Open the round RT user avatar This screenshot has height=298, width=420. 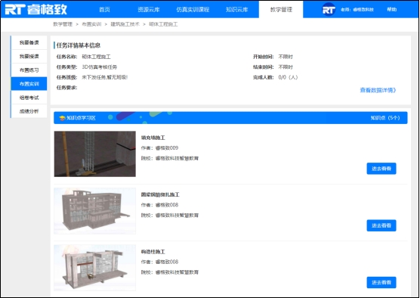coord(329,9)
